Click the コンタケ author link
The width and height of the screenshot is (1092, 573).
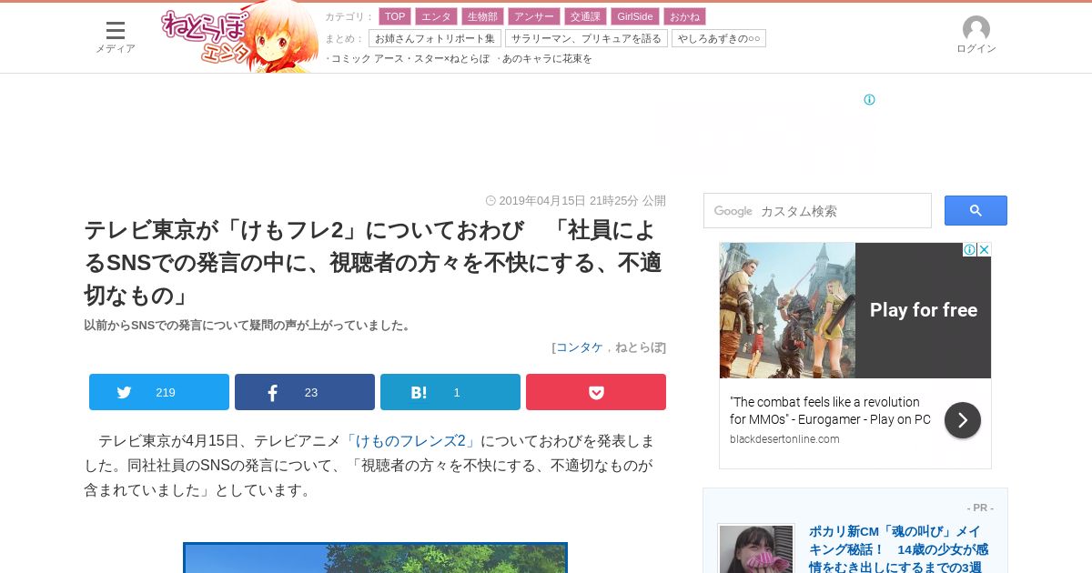coord(580,347)
